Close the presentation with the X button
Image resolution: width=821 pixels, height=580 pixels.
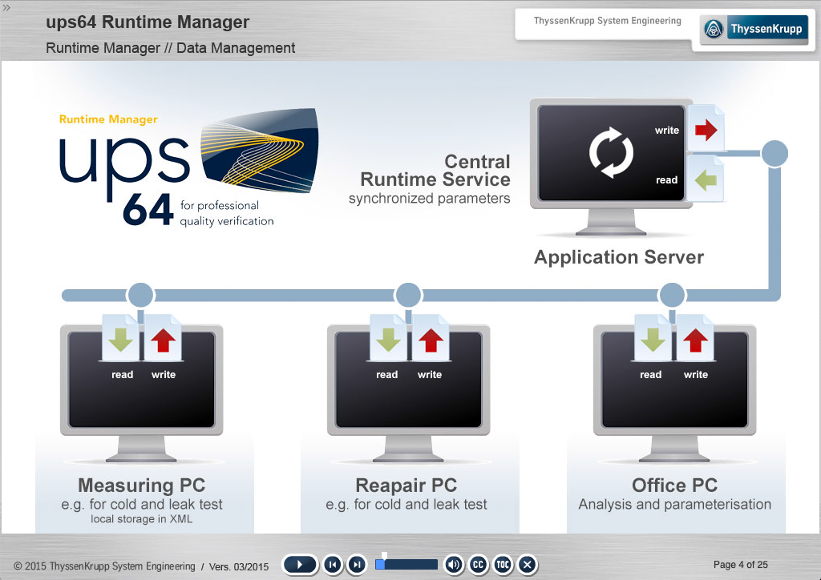click(x=528, y=565)
